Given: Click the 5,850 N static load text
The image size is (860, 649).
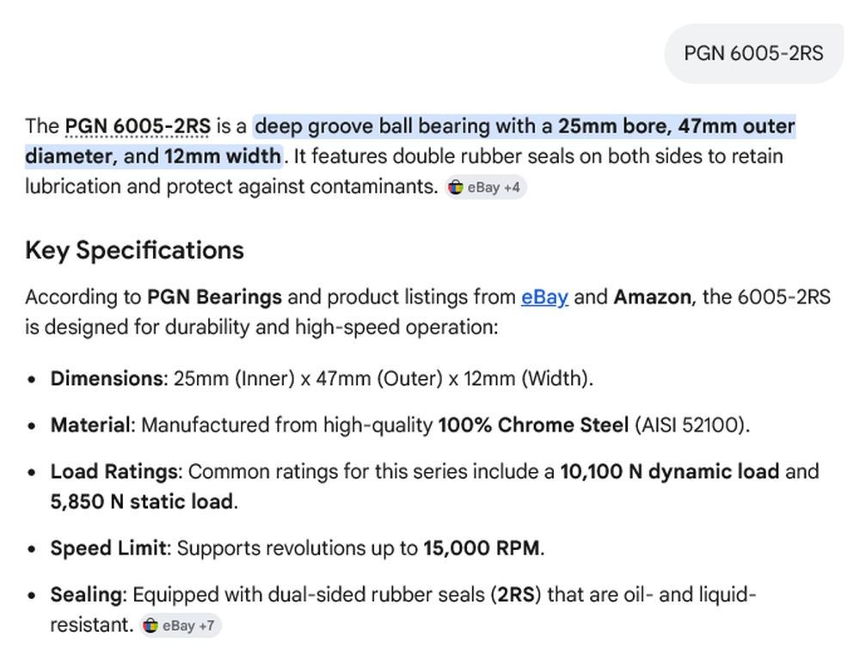Looking at the screenshot, I should click(x=142, y=502).
